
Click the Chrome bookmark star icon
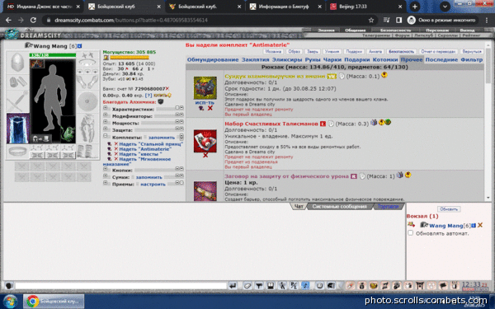[x=371, y=20]
